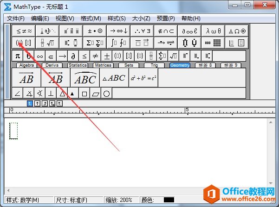Viewport: 279px width, 207px height.
Task: Open the labeled arrow templates palette
Action: click(166, 43)
